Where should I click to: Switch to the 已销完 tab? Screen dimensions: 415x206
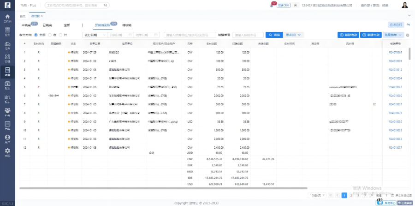pyautogui.click(x=47, y=25)
